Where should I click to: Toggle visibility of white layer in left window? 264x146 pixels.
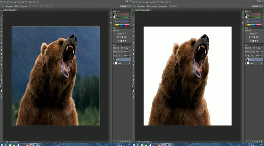point(113,63)
